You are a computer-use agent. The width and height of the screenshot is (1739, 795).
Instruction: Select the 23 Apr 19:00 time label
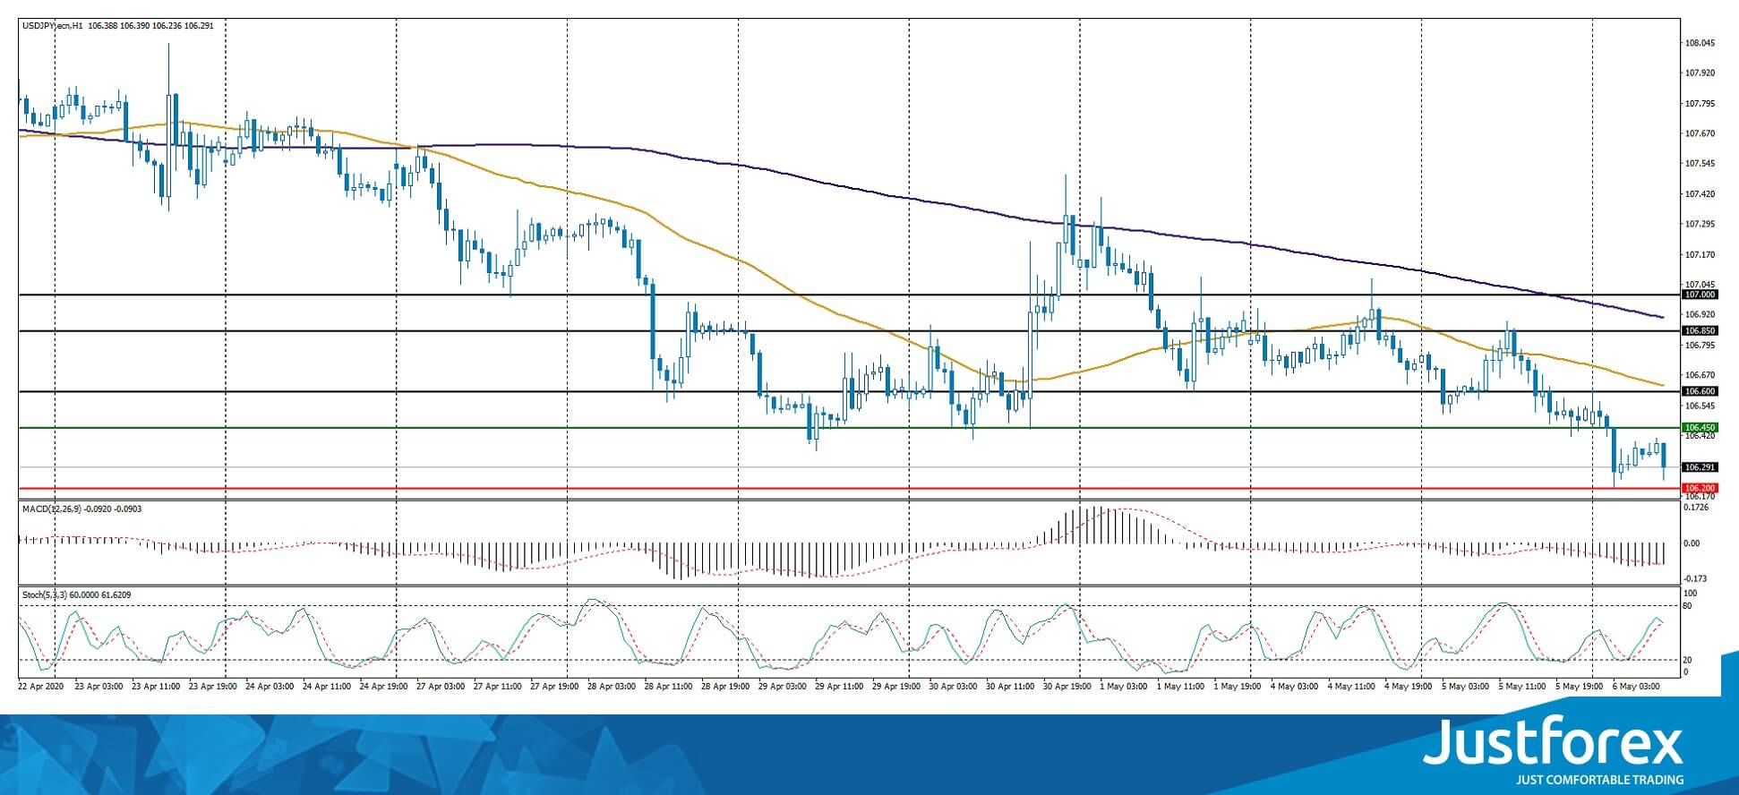[x=213, y=687]
